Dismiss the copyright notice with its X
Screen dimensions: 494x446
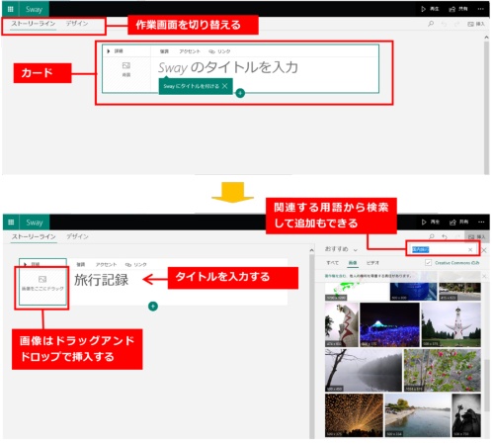point(484,276)
